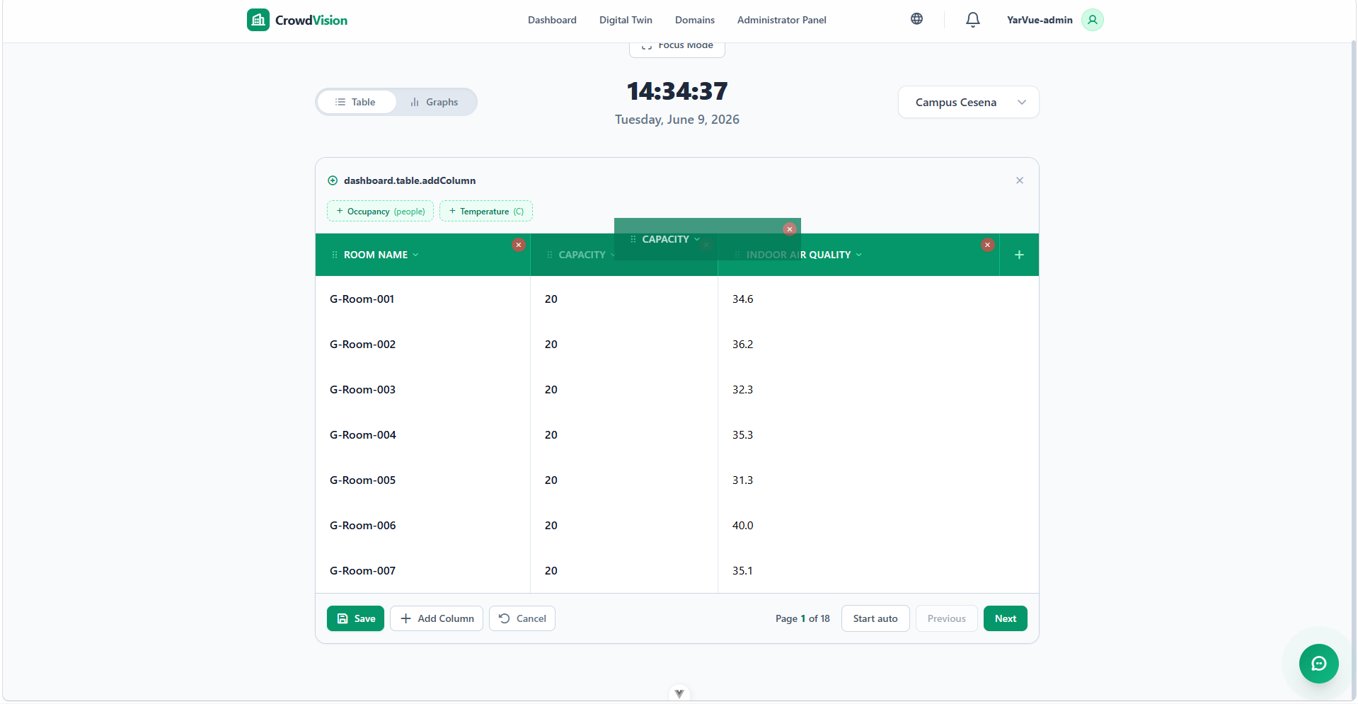Close the add column panel
This screenshot has width=1358, height=704.
point(1020,180)
